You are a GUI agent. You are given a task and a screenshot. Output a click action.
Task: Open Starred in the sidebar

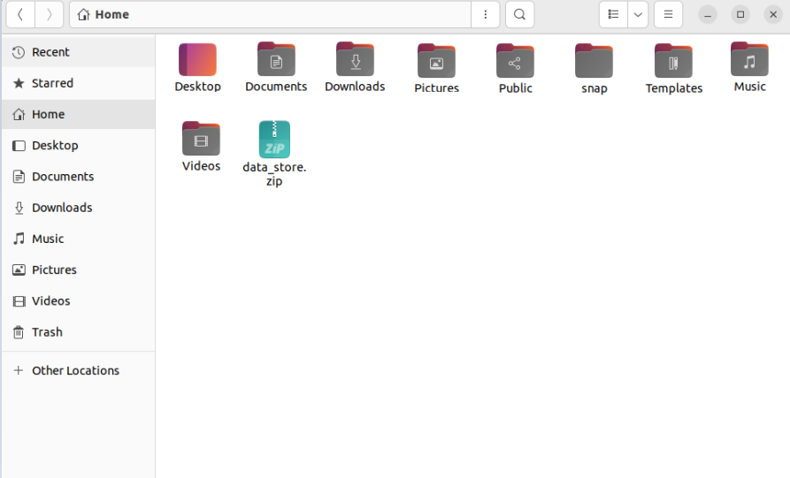point(79,83)
